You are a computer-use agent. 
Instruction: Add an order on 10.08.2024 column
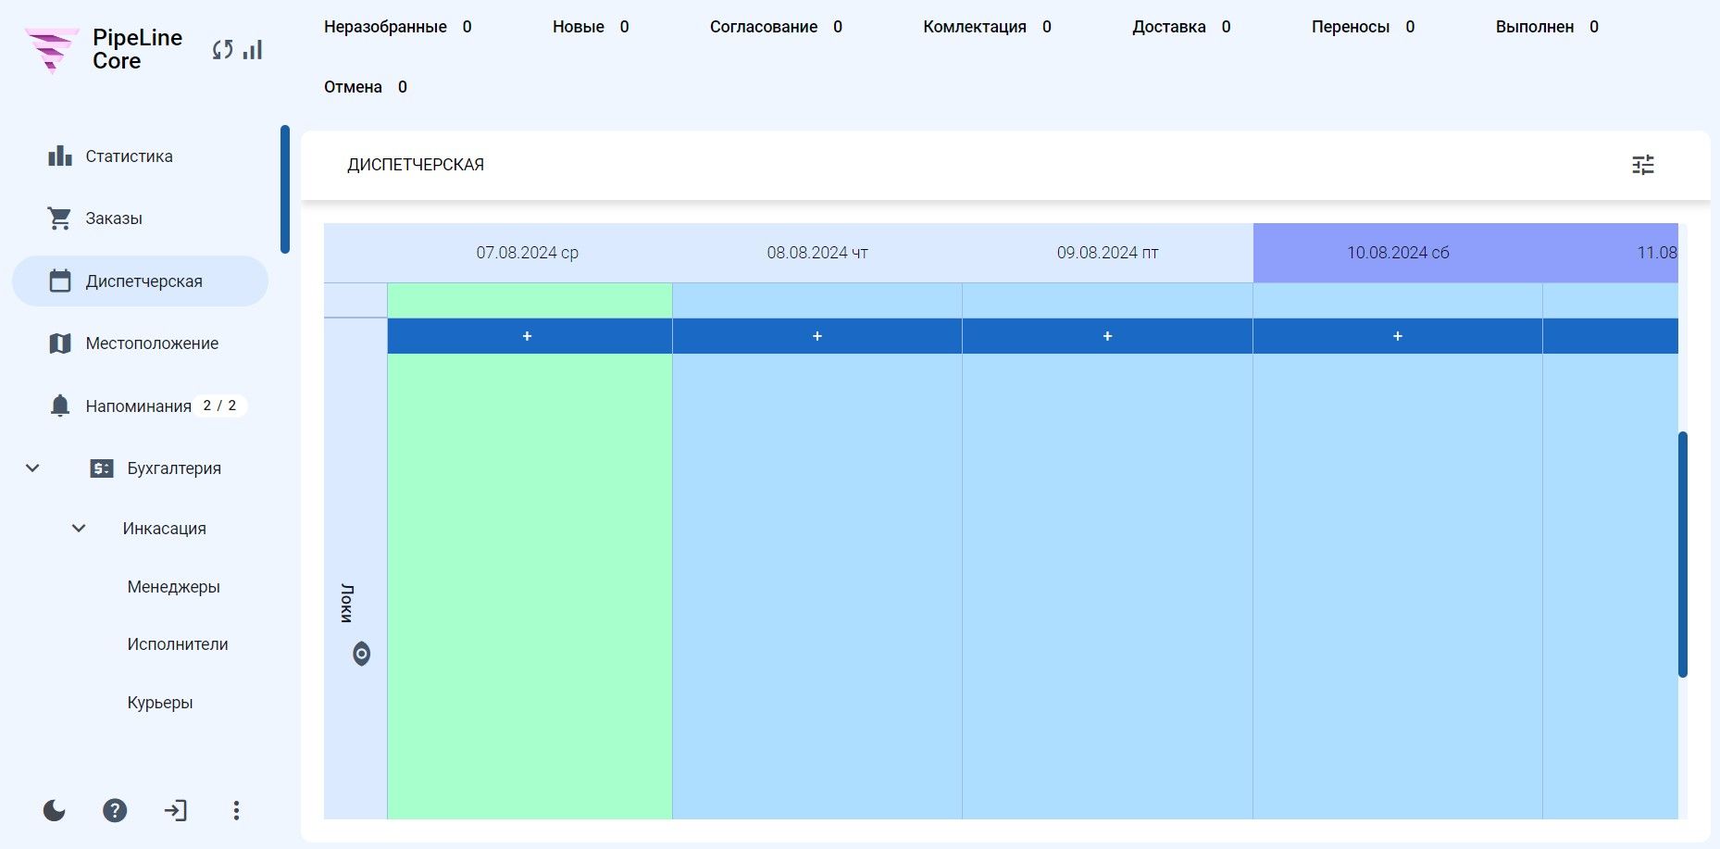coord(1398,336)
